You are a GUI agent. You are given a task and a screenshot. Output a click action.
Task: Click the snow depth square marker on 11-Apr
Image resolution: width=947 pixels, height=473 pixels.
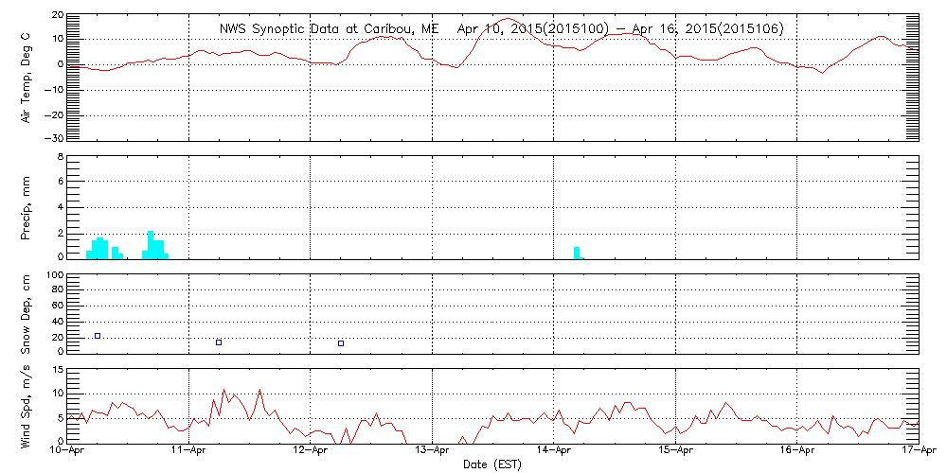coord(219,342)
